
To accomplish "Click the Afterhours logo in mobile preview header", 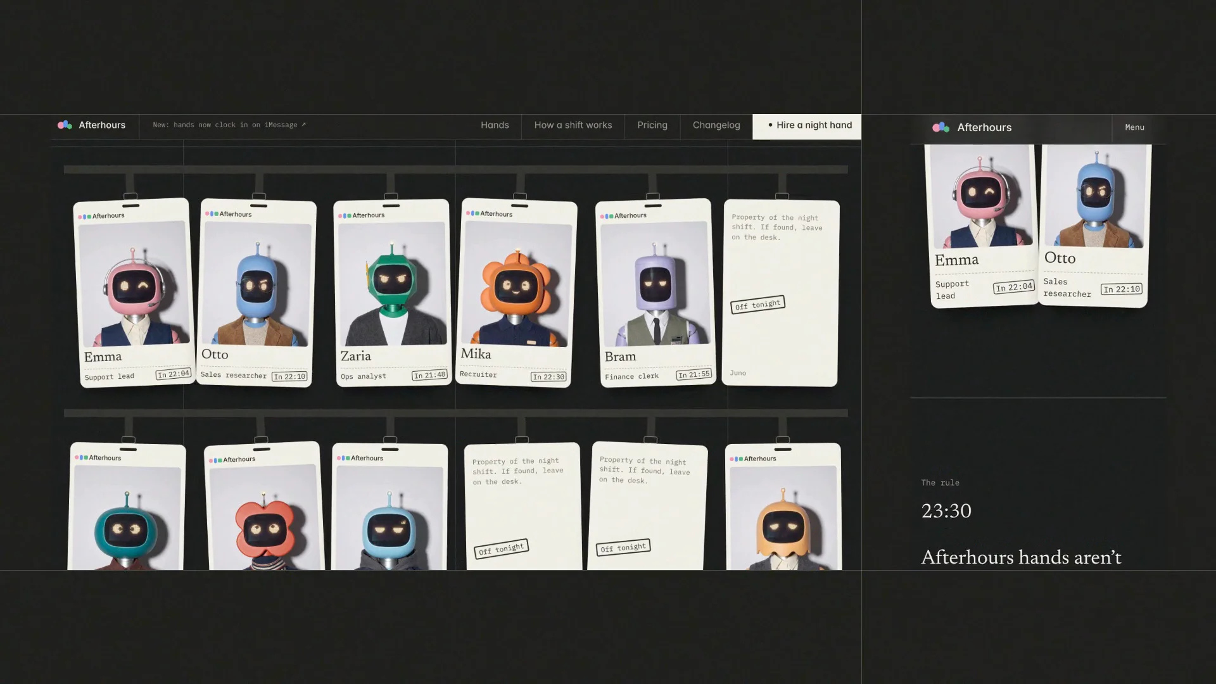I will 972,127.
